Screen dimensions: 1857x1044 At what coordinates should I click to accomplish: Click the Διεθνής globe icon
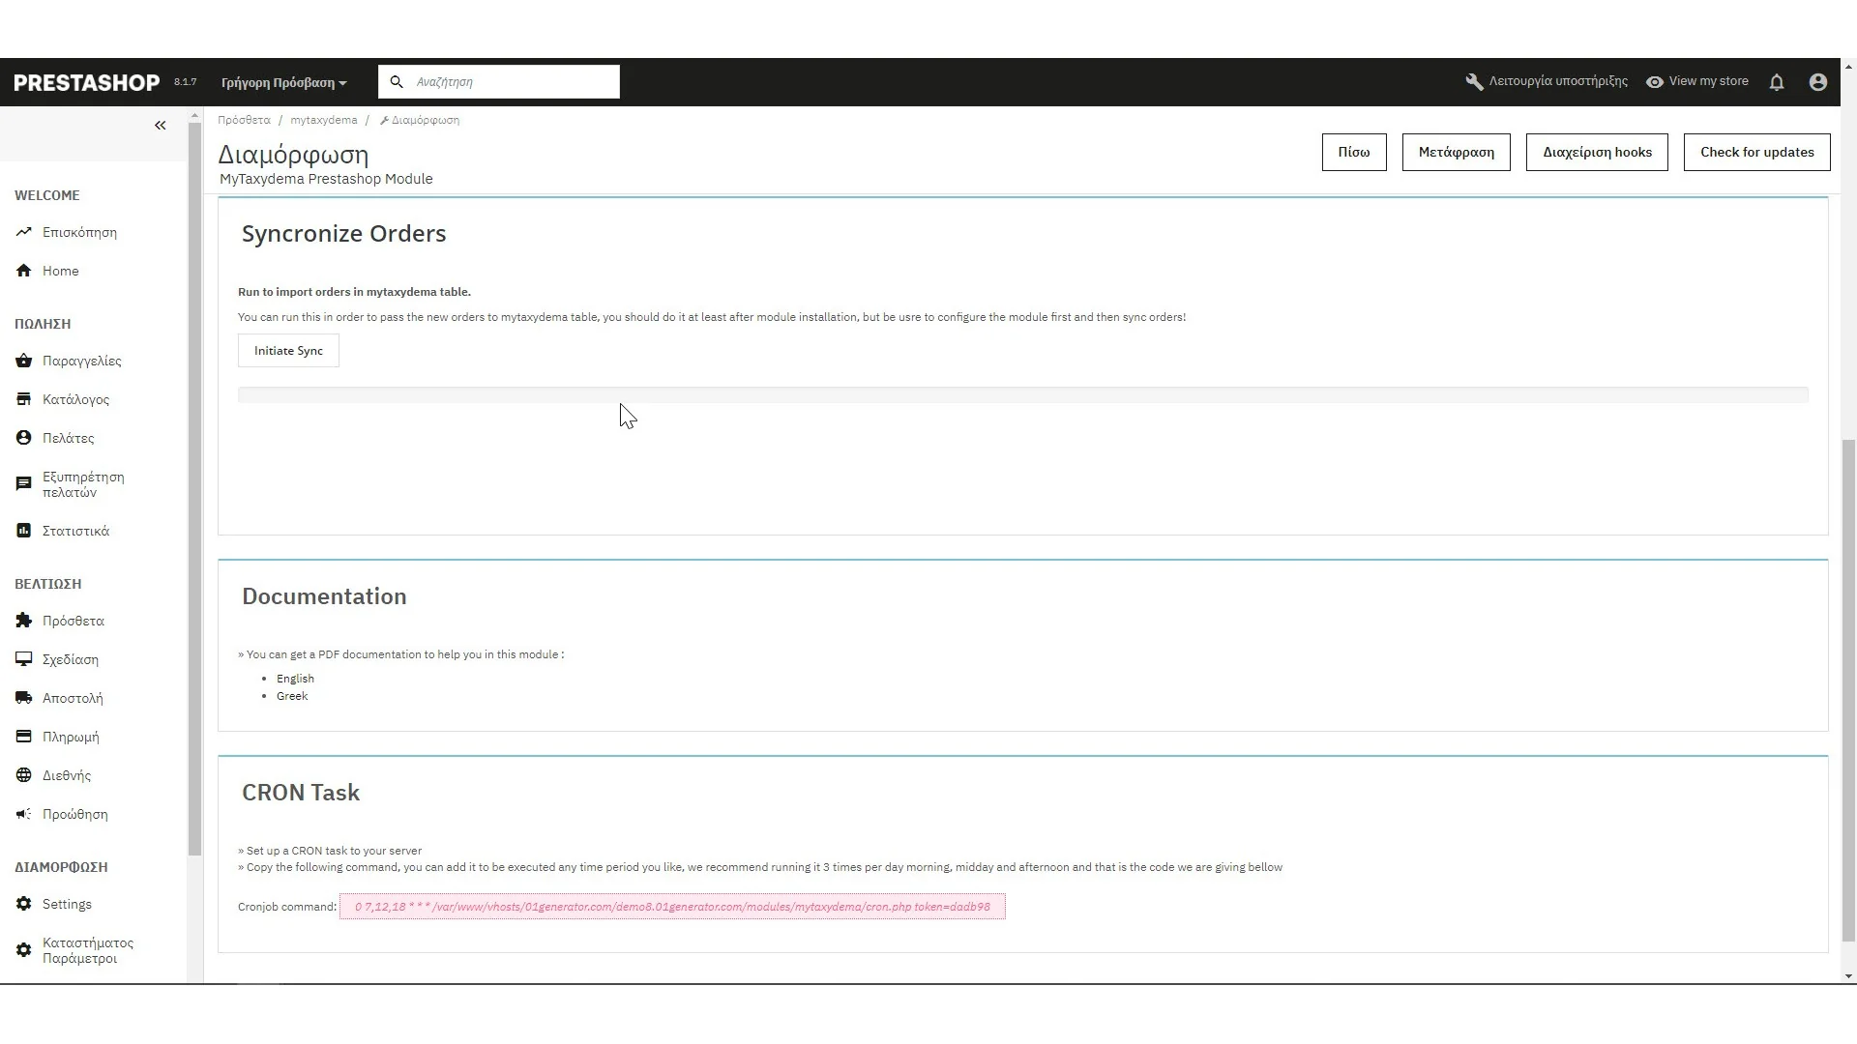pos(24,775)
